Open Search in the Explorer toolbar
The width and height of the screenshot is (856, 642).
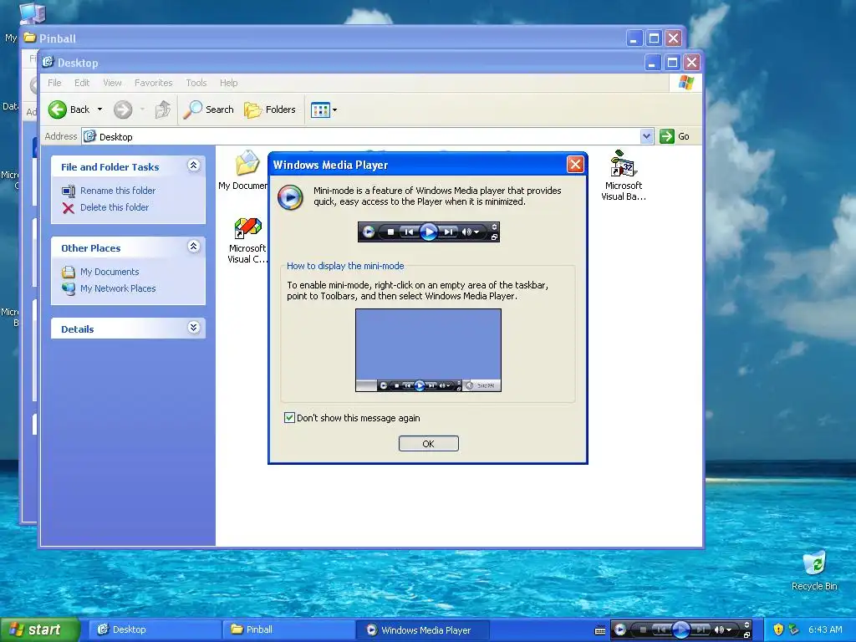coord(208,110)
